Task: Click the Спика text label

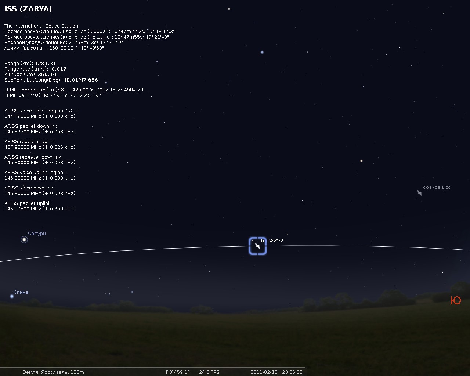Action: [x=21, y=292]
